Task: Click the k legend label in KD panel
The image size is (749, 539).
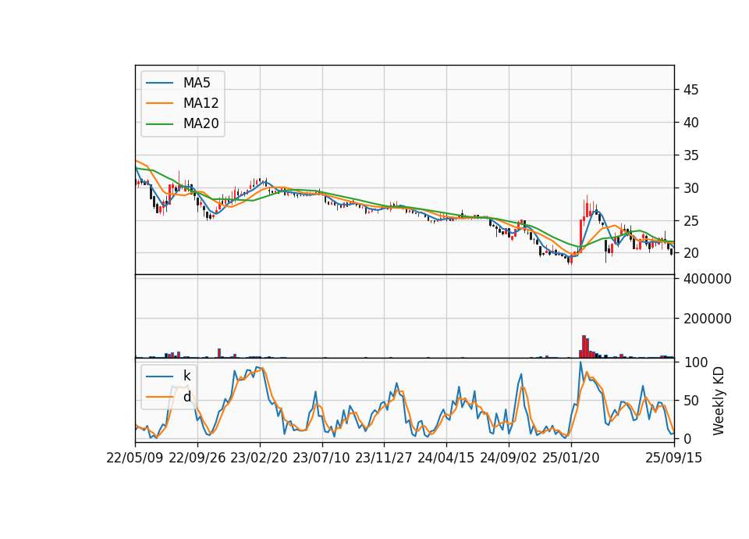Action: click(x=186, y=376)
